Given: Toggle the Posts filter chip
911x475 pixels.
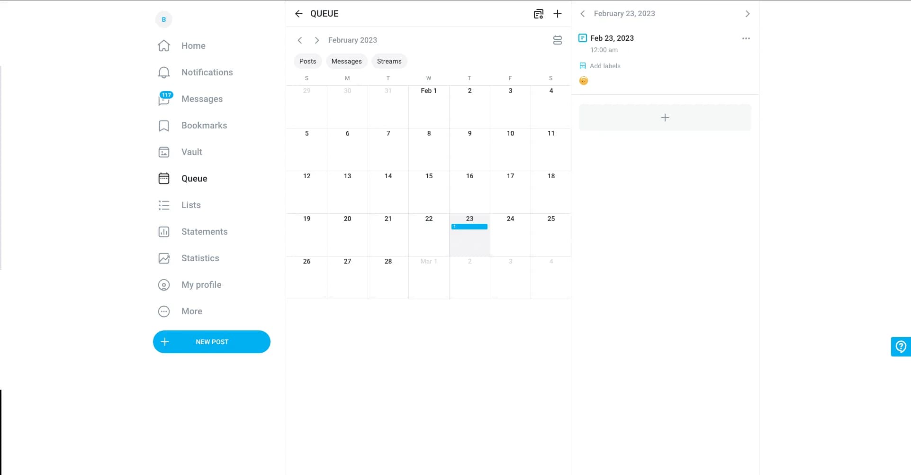Looking at the screenshot, I should click(307, 61).
